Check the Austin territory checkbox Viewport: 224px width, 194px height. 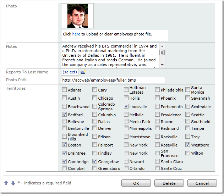64,98
